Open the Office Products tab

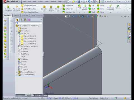coord(37,15)
